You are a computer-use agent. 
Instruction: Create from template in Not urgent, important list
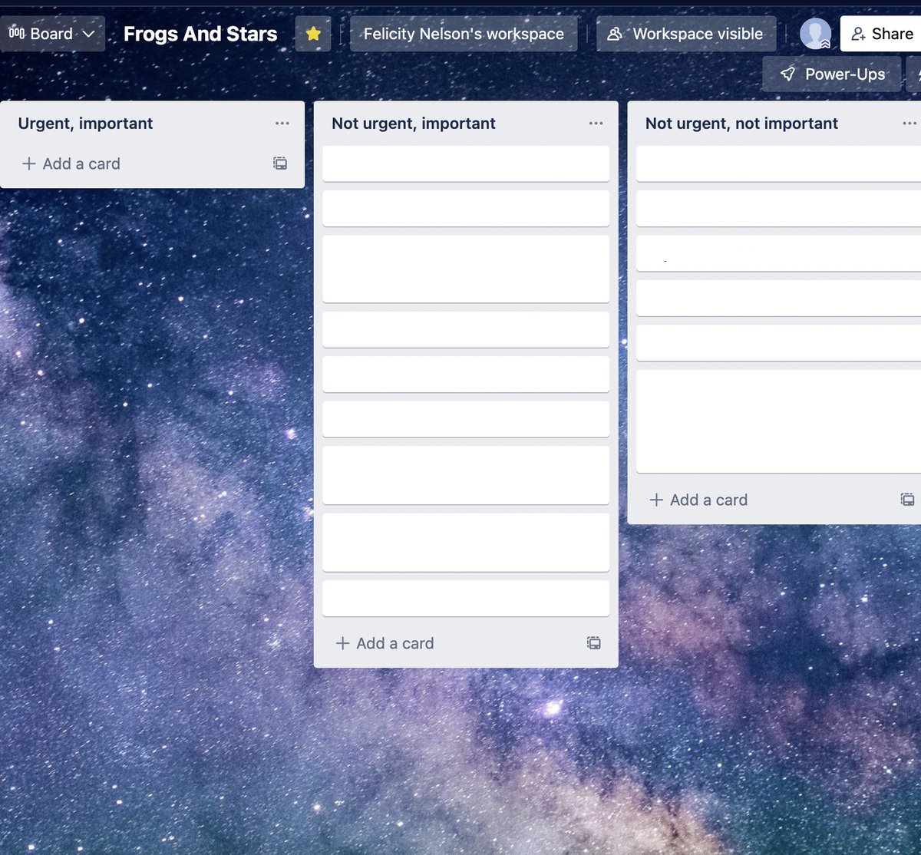594,643
